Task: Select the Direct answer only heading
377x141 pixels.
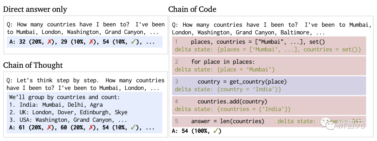Action: click(35, 9)
